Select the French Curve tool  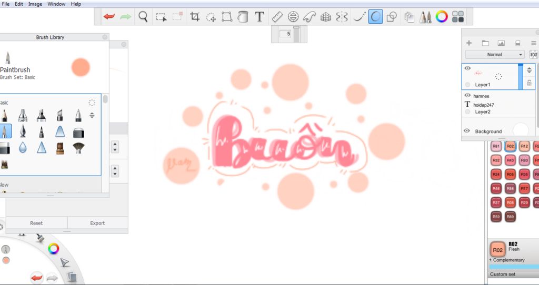[x=310, y=16]
